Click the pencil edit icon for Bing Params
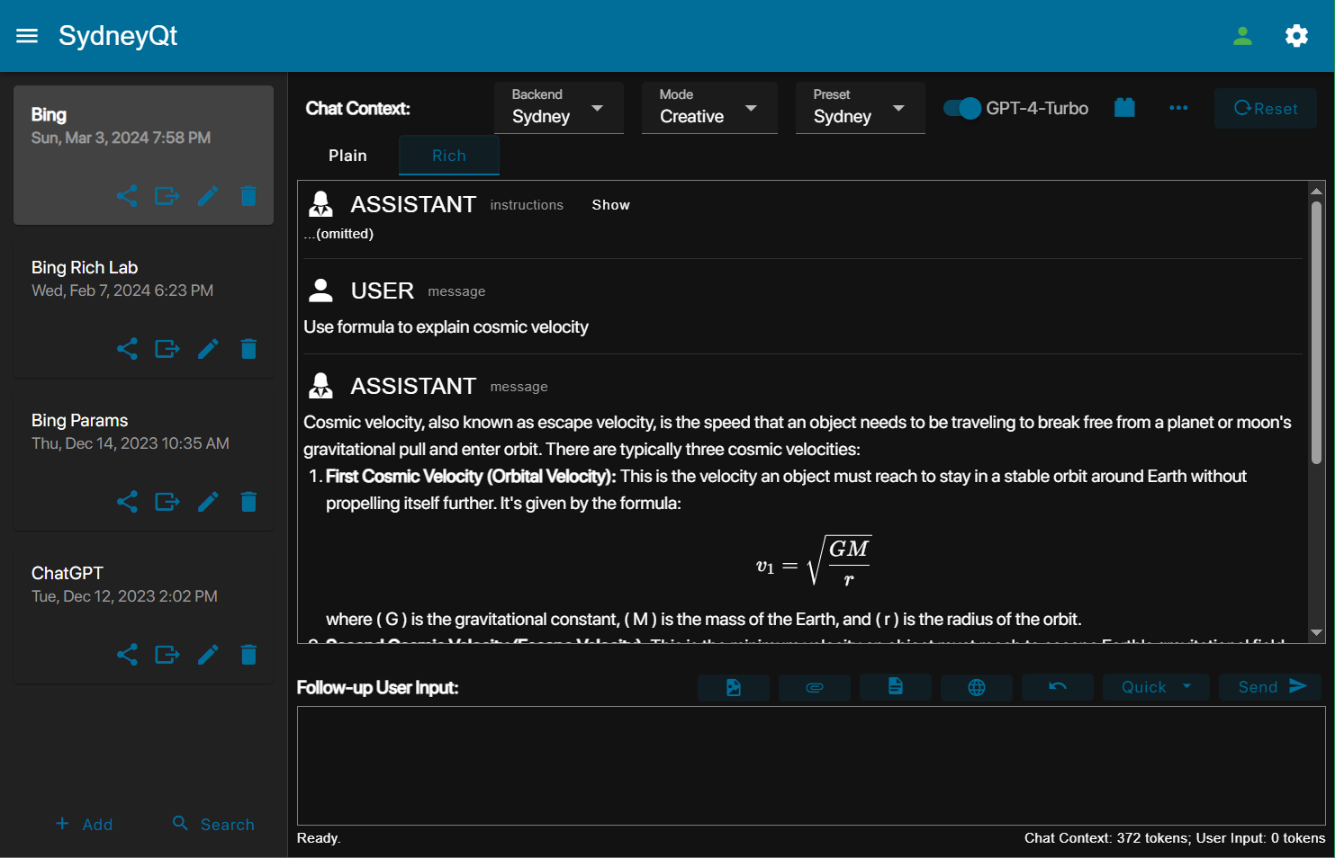This screenshot has height=858, width=1335. point(208,502)
